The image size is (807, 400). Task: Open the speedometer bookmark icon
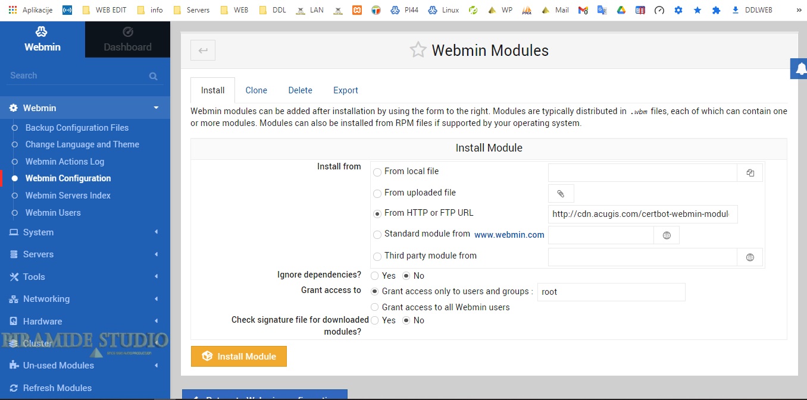coord(659,10)
